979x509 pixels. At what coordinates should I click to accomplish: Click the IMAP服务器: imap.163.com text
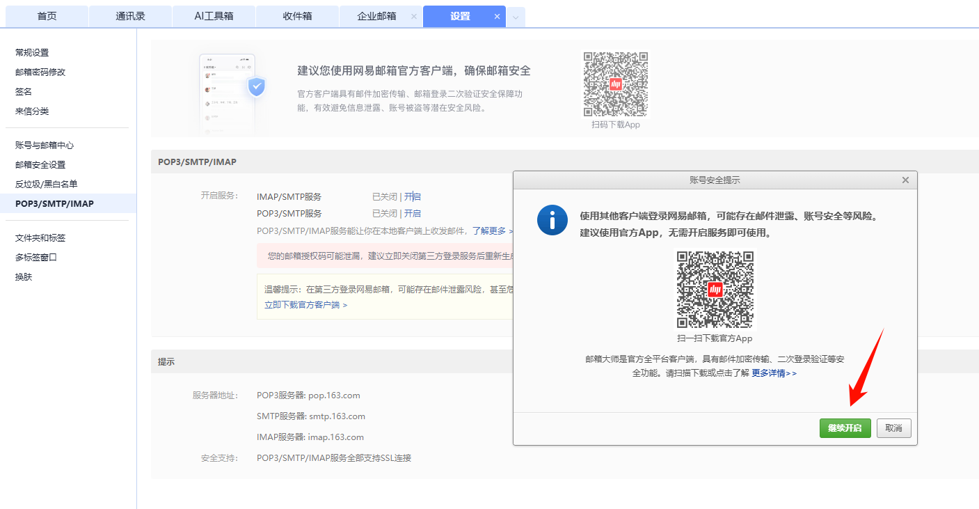pyautogui.click(x=310, y=437)
